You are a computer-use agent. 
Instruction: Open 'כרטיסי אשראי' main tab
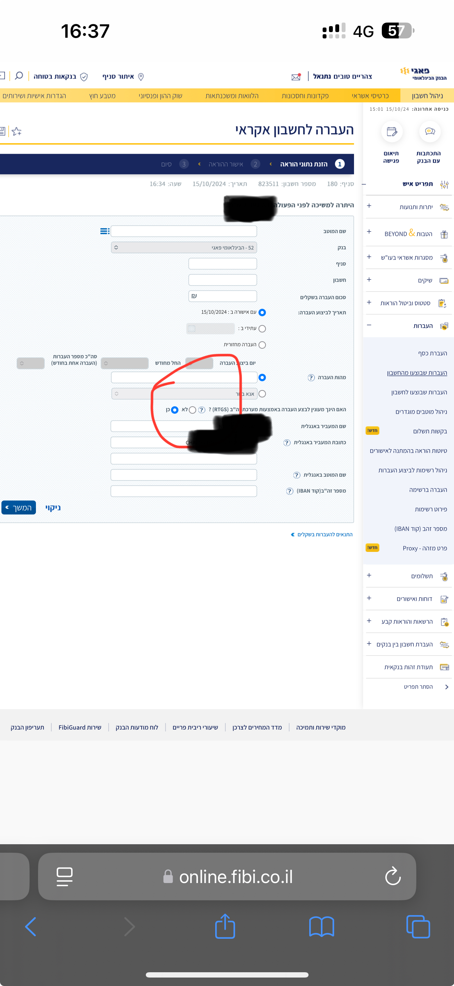(x=370, y=96)
